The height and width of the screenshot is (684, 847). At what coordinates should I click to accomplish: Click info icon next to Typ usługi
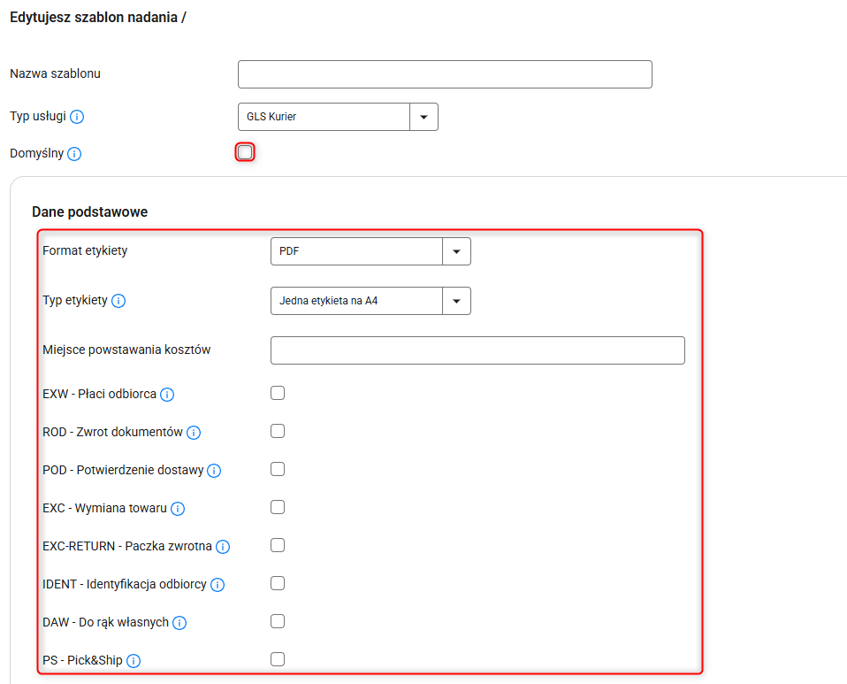pyautogui.click(x=77, y=117)
